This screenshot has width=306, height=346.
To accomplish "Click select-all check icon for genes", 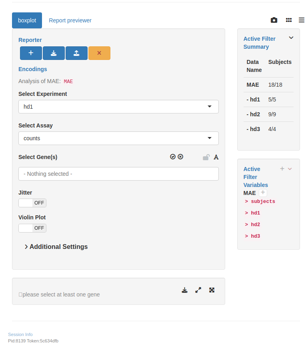I will pos(173,157).
